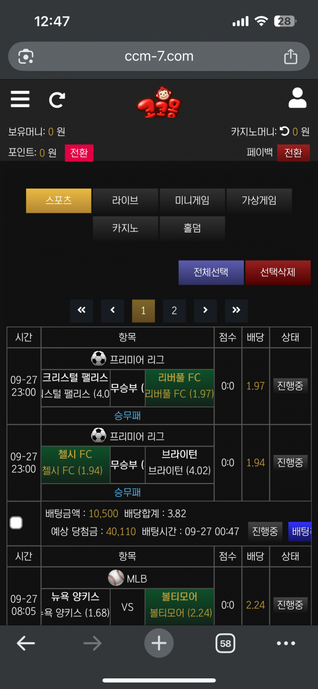
Task: Tap the page refresh icon in header
Action: coord(57,99)
